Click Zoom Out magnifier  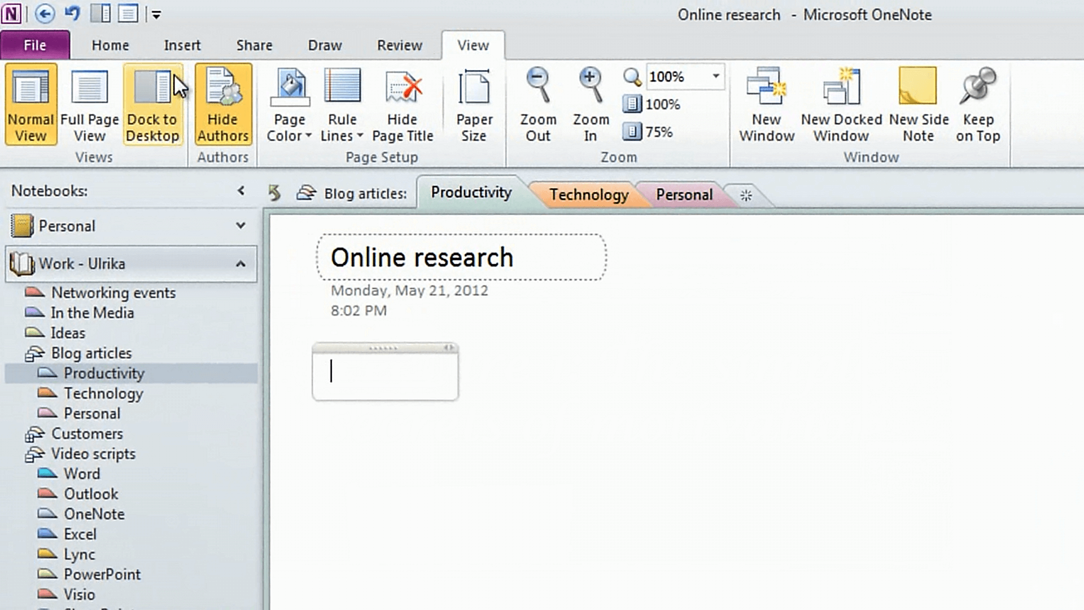coord(538,104)
